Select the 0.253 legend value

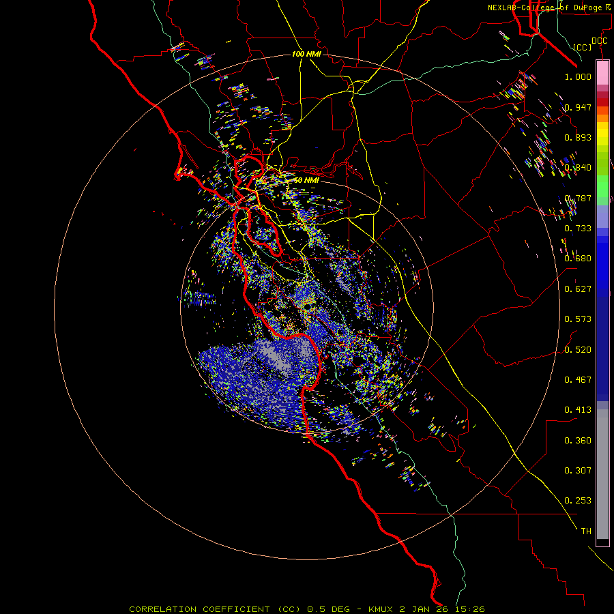pos(578,501)
